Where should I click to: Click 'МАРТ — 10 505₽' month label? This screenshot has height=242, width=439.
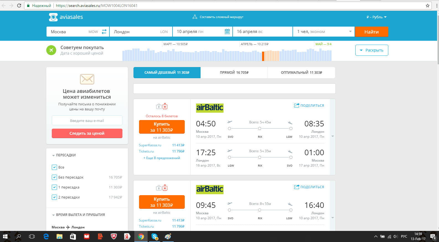point(176,44)
